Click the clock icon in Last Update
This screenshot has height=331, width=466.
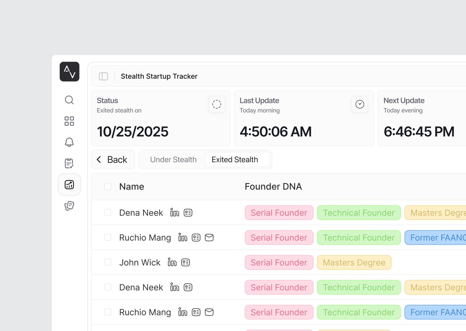[x=360, y=104]
